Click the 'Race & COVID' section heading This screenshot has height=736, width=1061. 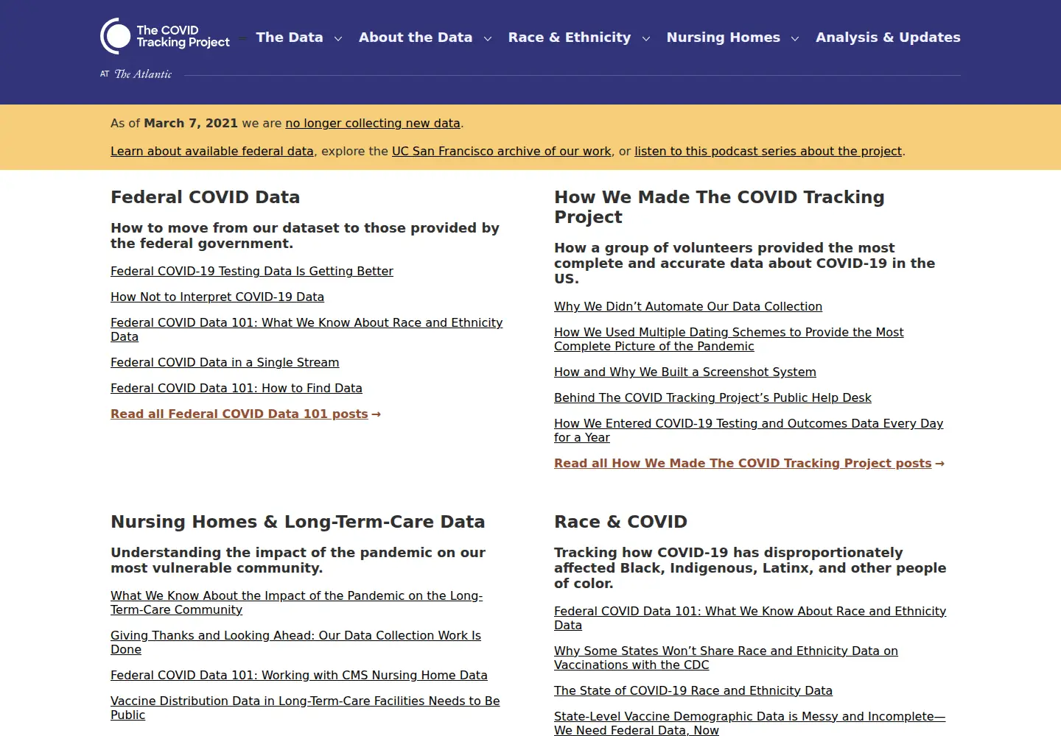coord(620,522)
